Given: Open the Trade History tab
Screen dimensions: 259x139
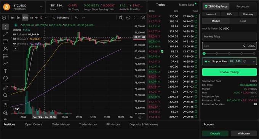Looking at the screenshot, I should 88,124.
